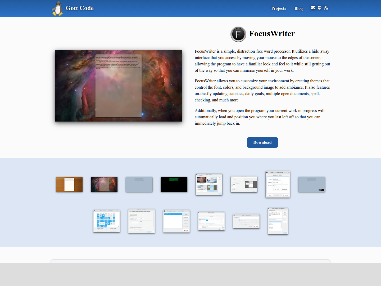Open the small nebula theme thumbnail
This screenshot has width=381, height=286.
click(104, 184)
